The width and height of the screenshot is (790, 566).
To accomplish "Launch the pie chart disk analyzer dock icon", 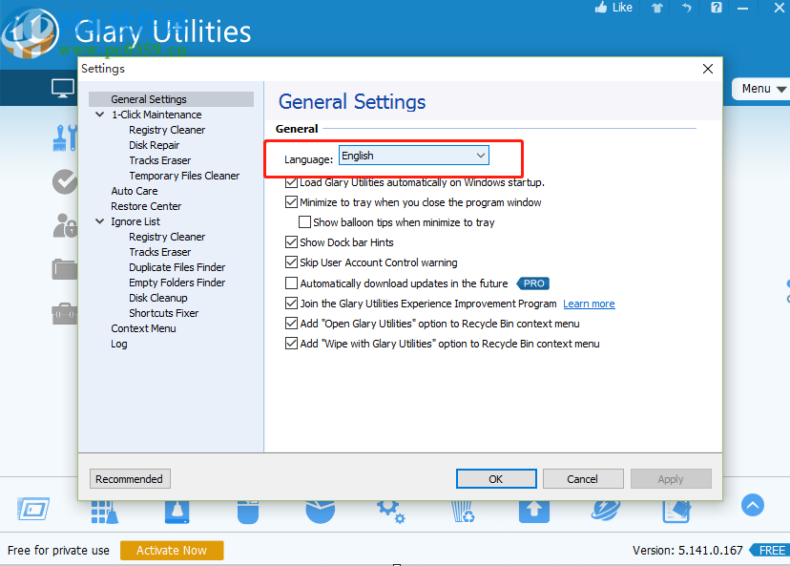I will 320,512.
